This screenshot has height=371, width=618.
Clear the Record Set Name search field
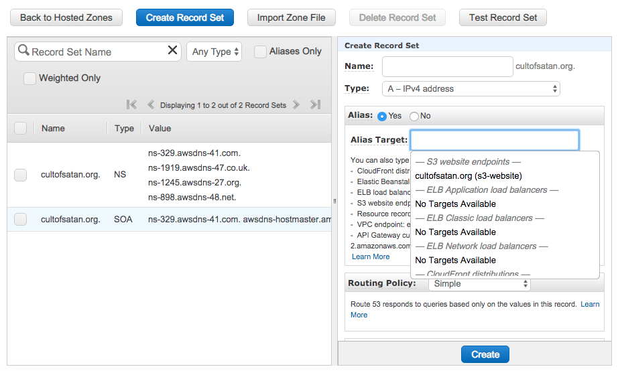click(x=172, y=51)
